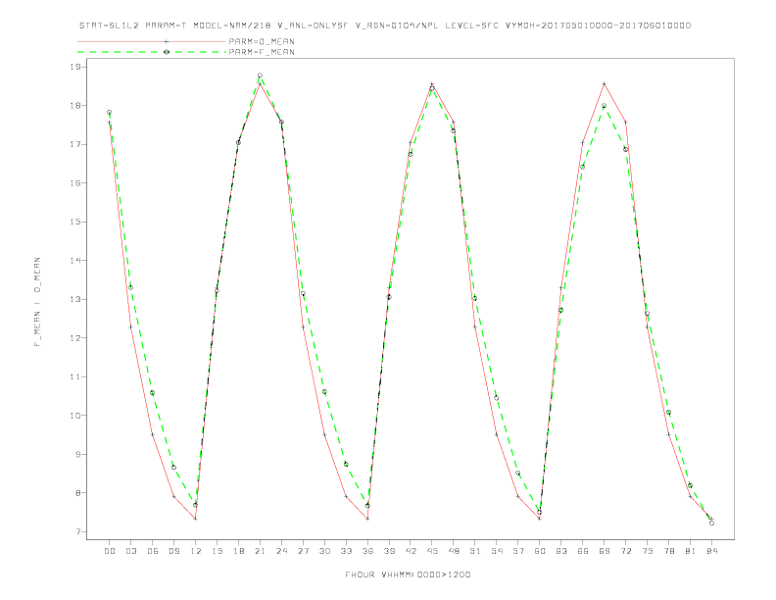Click x-axis tick label 81
This screenshot has width=776, height=600.
[x=691, y=551]
